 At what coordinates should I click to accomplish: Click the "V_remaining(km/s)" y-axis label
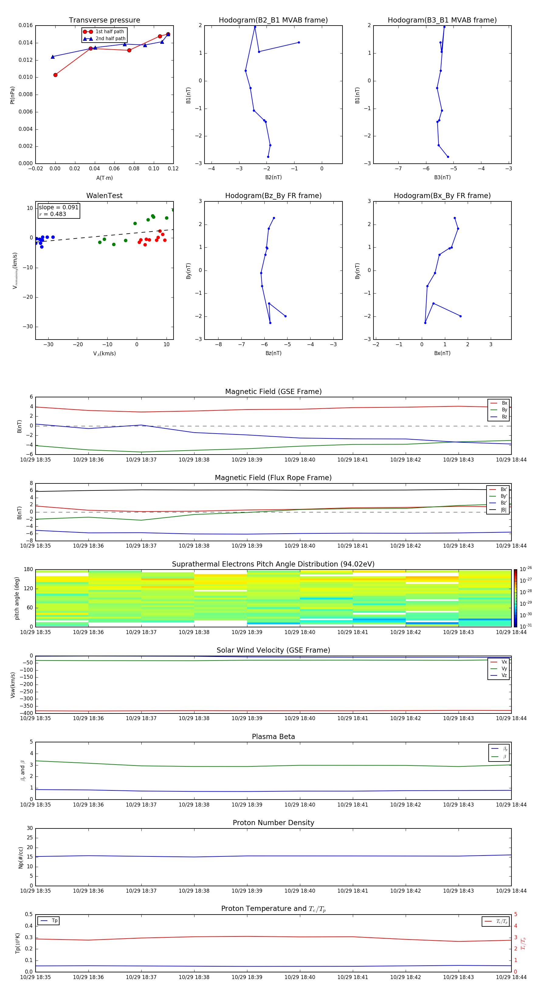tap(15, 270)
